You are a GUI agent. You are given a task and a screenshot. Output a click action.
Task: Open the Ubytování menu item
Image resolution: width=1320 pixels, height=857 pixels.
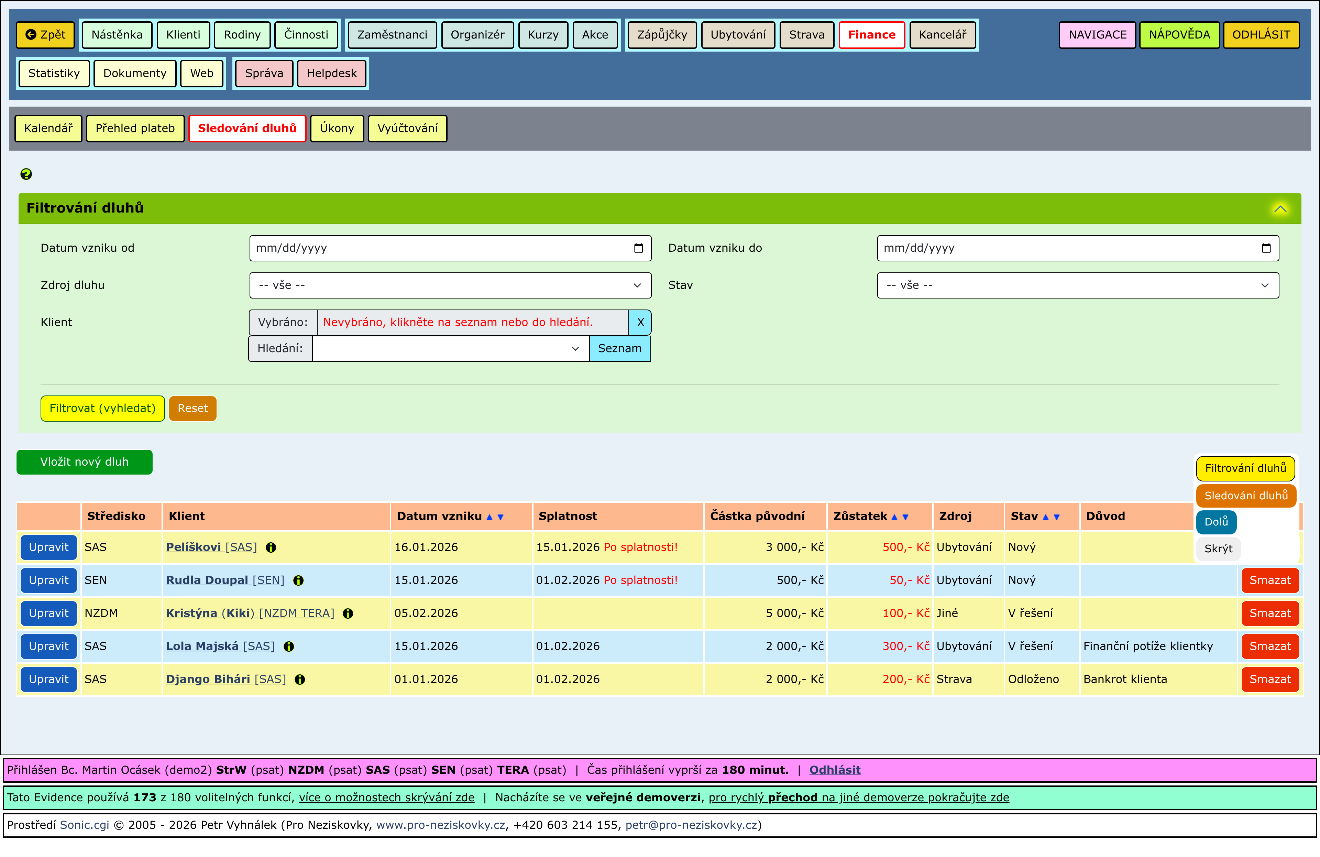[x=738, y=34]
